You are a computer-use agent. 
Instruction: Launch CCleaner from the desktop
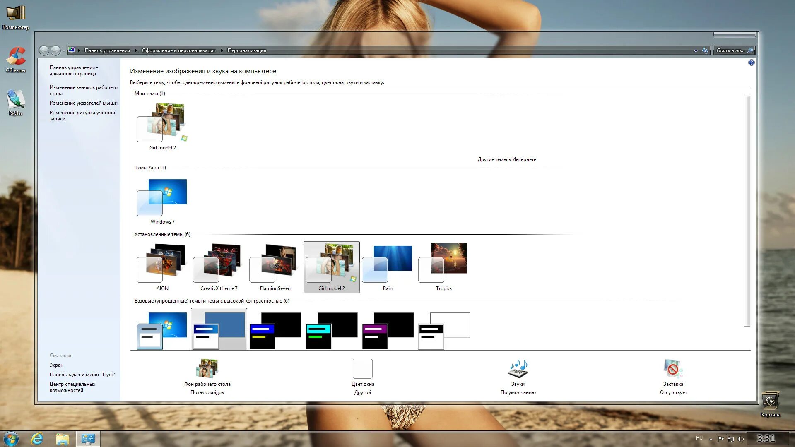[x=16, y=56]
